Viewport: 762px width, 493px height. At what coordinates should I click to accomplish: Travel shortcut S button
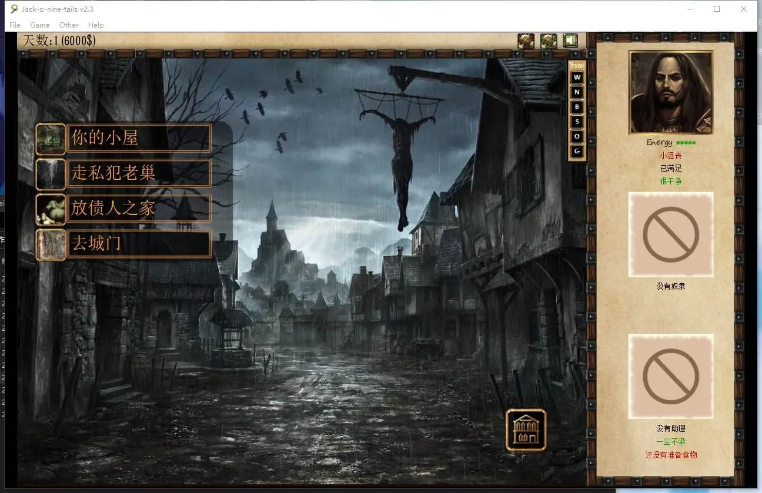[x=577, y=122]
